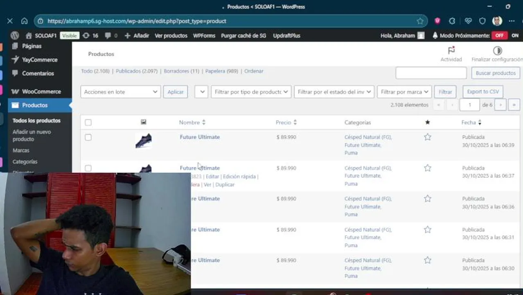
Task: Toggle featured star on product dated 06:37
Action: click(x=428, y=168)
